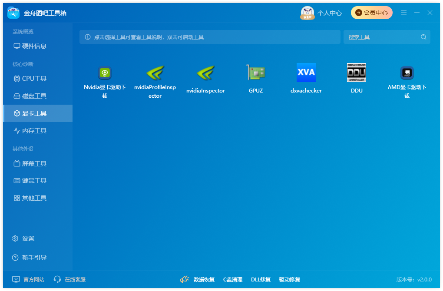The width and height of the screenshot is (443, 291).
Task: Select the DDU uninstaller icon
Action: pyautogui.click(x=356, y=73)
